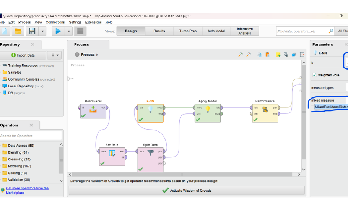Select the Split Data operator funnel icon
The width and height of the screenshot is (348, 204).
tap(150, 153)
